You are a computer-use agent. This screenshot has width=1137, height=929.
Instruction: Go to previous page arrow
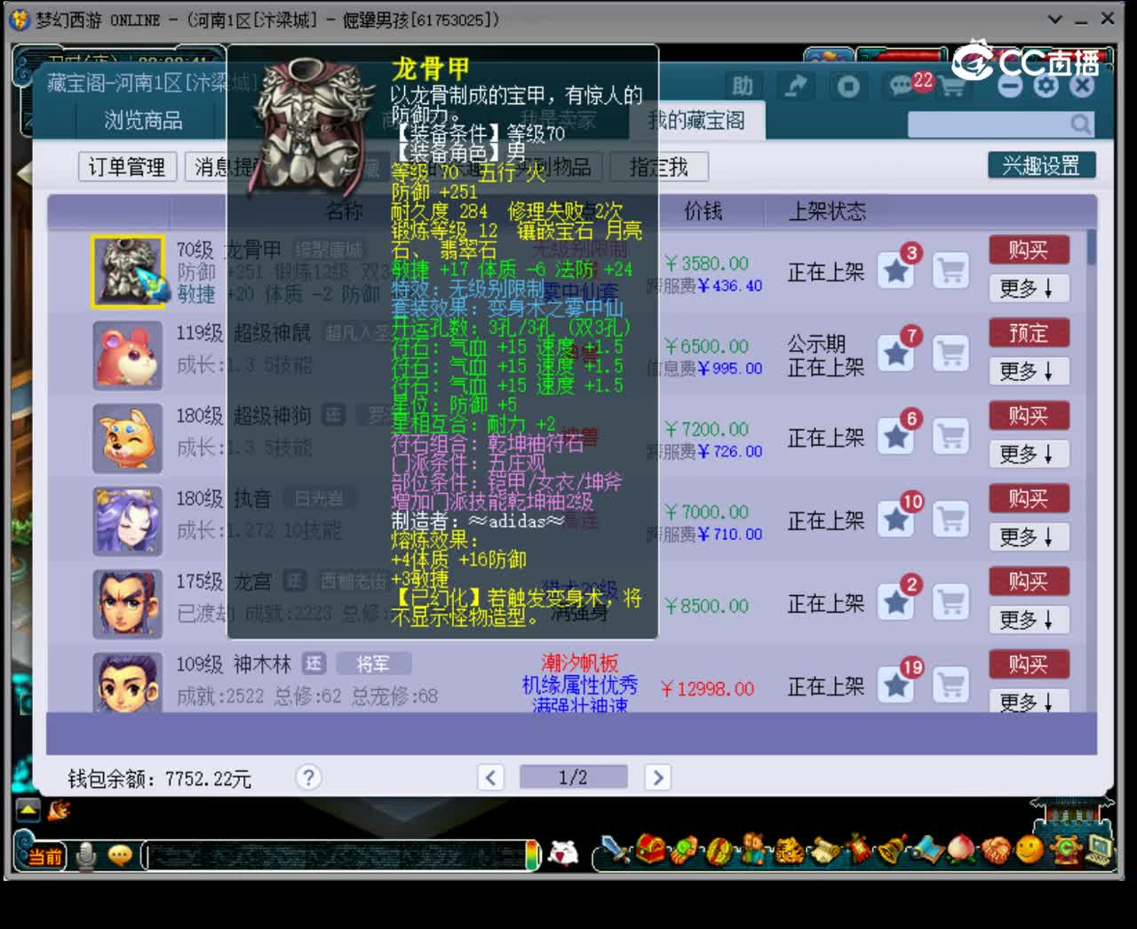[x=491, y=777]
